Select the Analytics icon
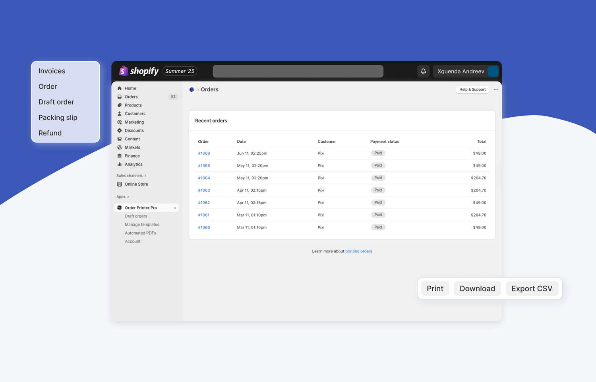596x382 pixels. (x=120, y=164)
